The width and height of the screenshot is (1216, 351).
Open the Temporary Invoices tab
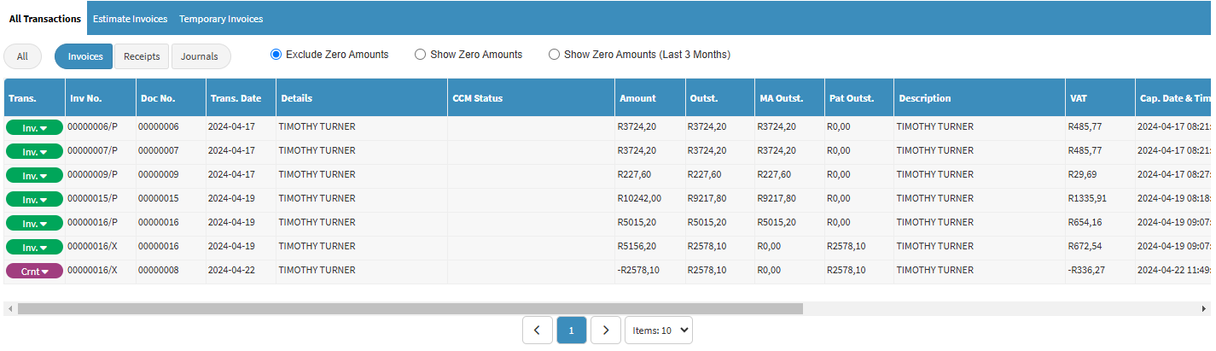pos(221,19)
